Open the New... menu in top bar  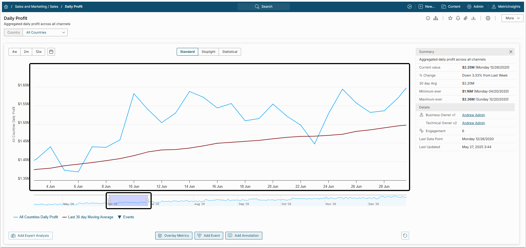tap(427, 7)
